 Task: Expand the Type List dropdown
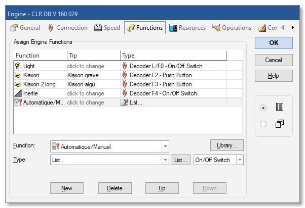click(165, 160)
